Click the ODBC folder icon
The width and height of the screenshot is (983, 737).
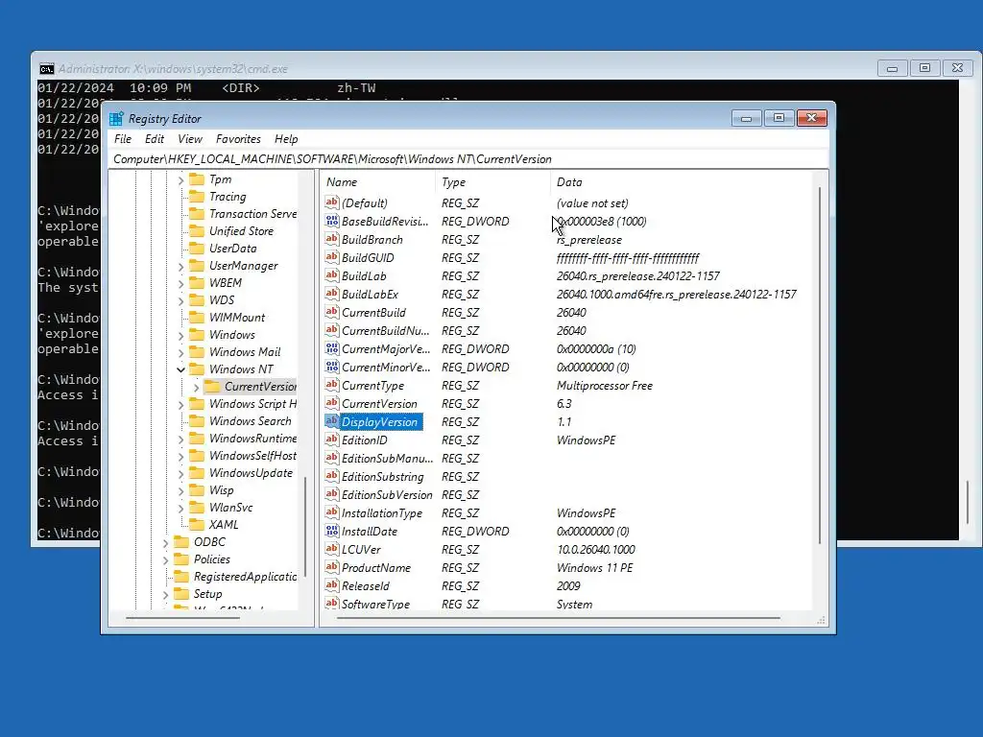pos(181,541)
